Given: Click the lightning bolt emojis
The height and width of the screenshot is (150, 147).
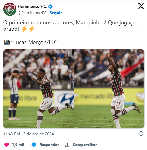Looking at the screenshot, I should (x=28, y=29).
